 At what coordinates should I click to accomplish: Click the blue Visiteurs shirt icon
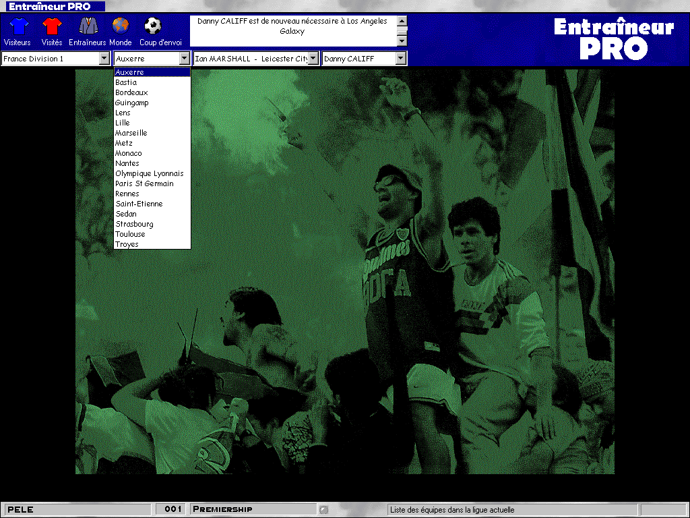pos(18,27)
